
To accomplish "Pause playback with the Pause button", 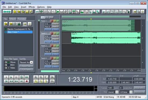I will pos(16,77).
